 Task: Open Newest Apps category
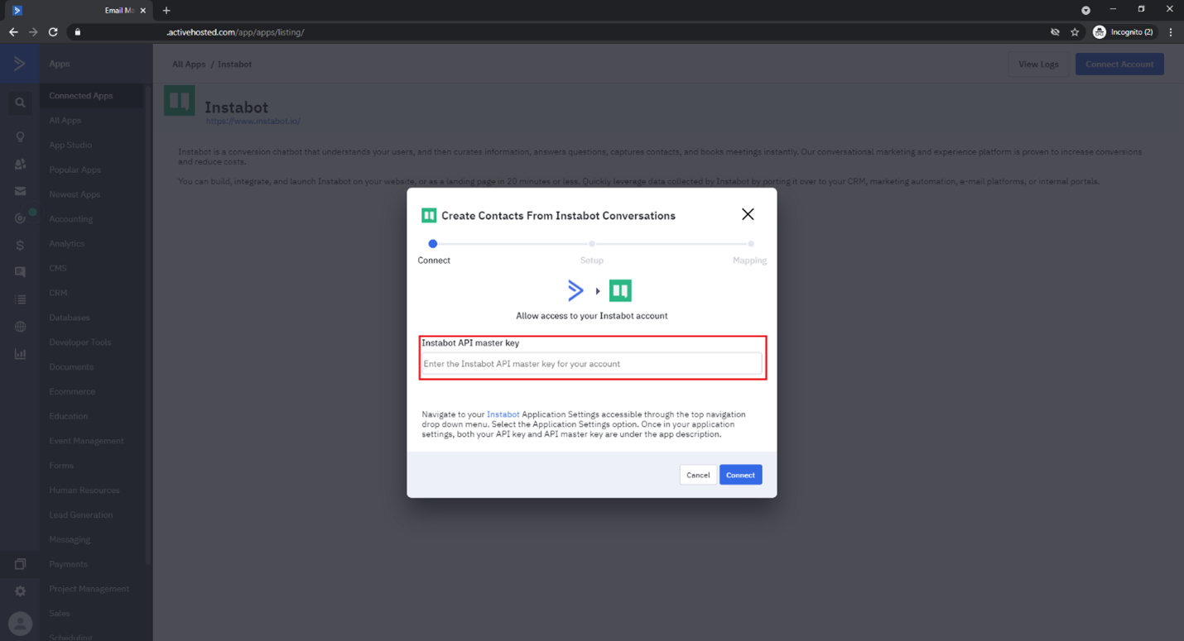[x=75, y=194]
